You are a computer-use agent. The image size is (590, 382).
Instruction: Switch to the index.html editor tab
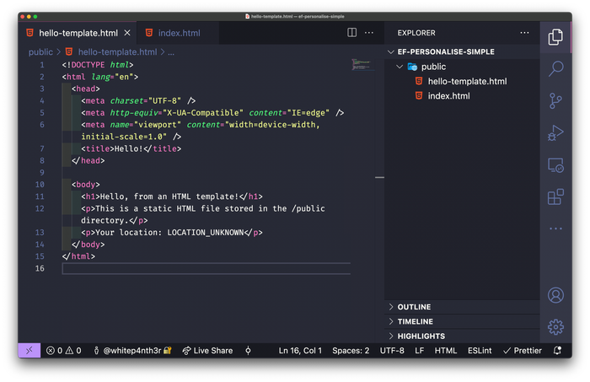click(179, 33)
